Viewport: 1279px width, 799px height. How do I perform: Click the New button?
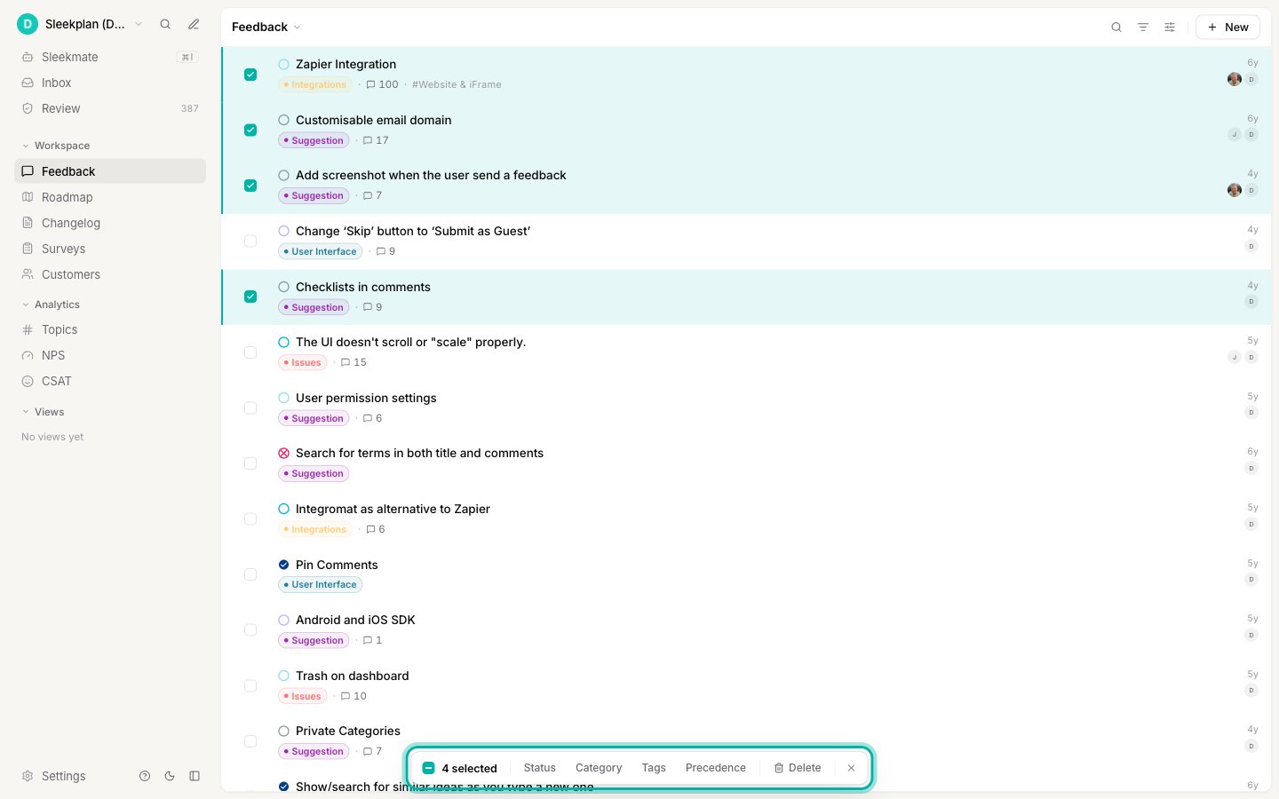[1227, 28]
